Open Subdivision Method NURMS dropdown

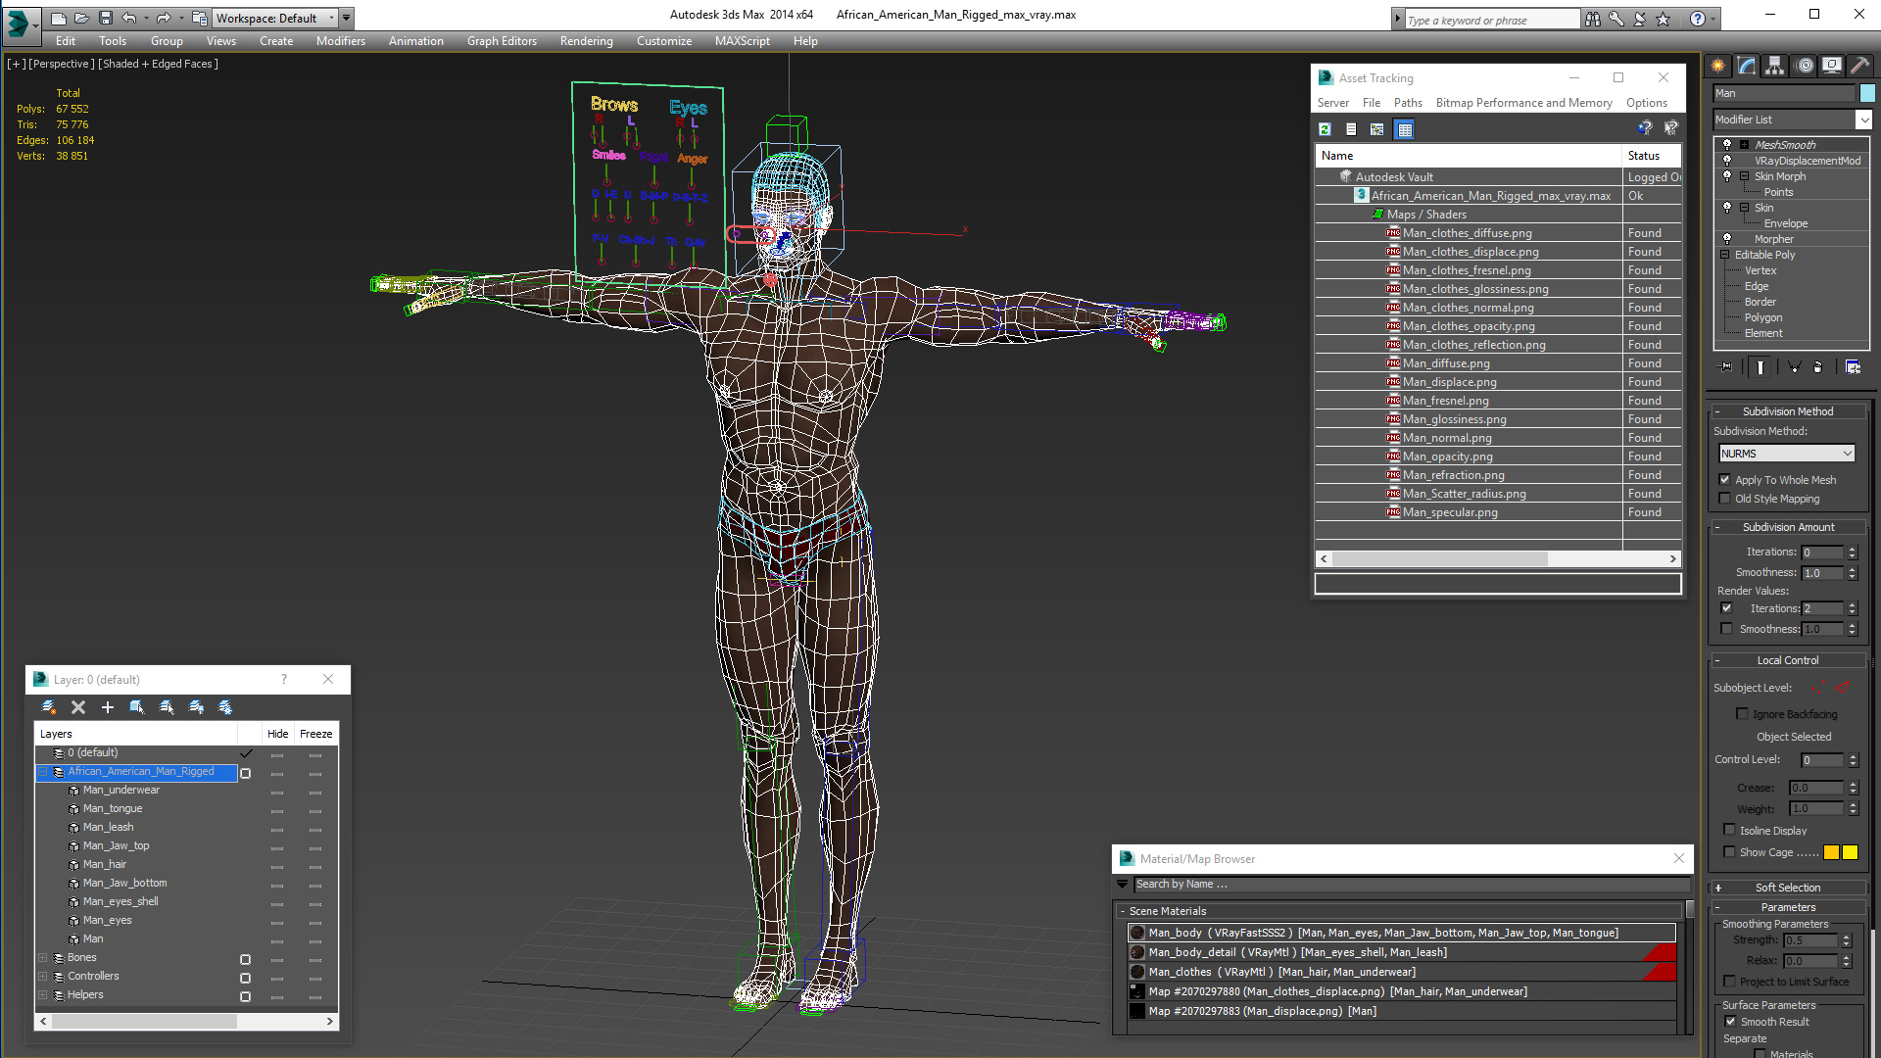pyautogui.click(x=1787, y=454)
